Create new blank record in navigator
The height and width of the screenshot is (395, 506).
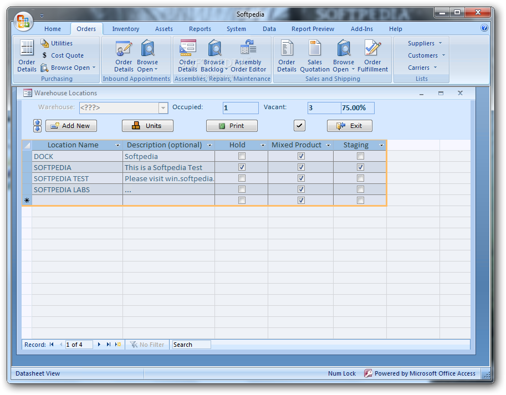point(118,345)
